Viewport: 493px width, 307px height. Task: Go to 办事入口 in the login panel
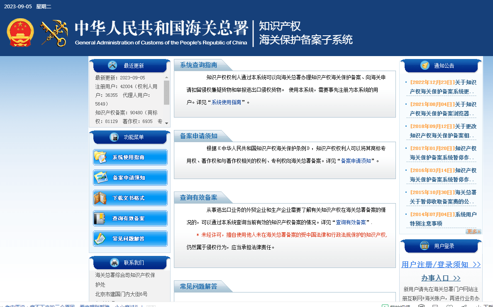441,278
